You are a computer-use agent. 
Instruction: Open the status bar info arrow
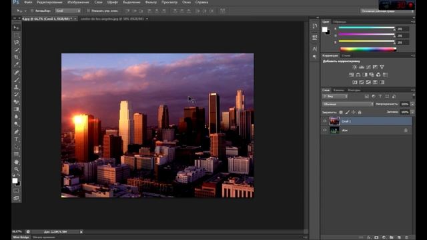click(x=81, y=232)
